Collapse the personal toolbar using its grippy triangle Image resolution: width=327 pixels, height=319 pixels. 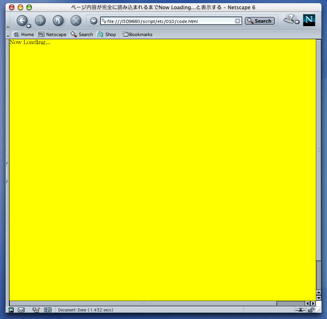click(x=8, y=36)
